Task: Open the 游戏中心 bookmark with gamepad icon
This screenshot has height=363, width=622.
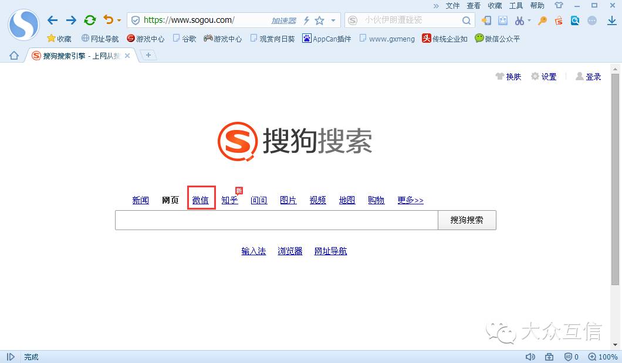Action: 222,39
